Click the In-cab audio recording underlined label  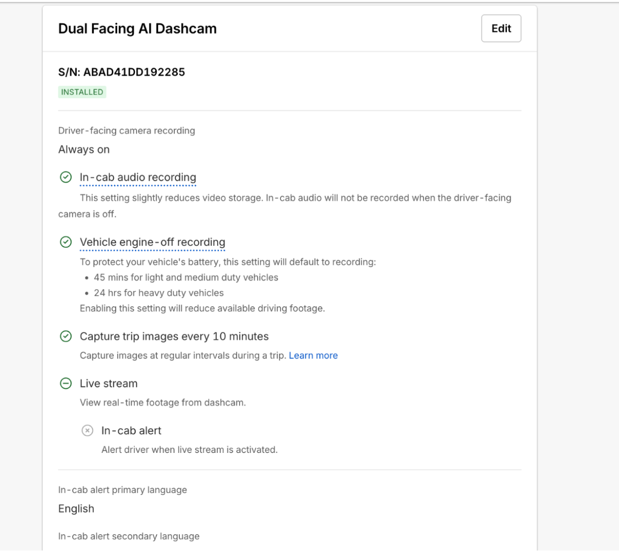138,177
